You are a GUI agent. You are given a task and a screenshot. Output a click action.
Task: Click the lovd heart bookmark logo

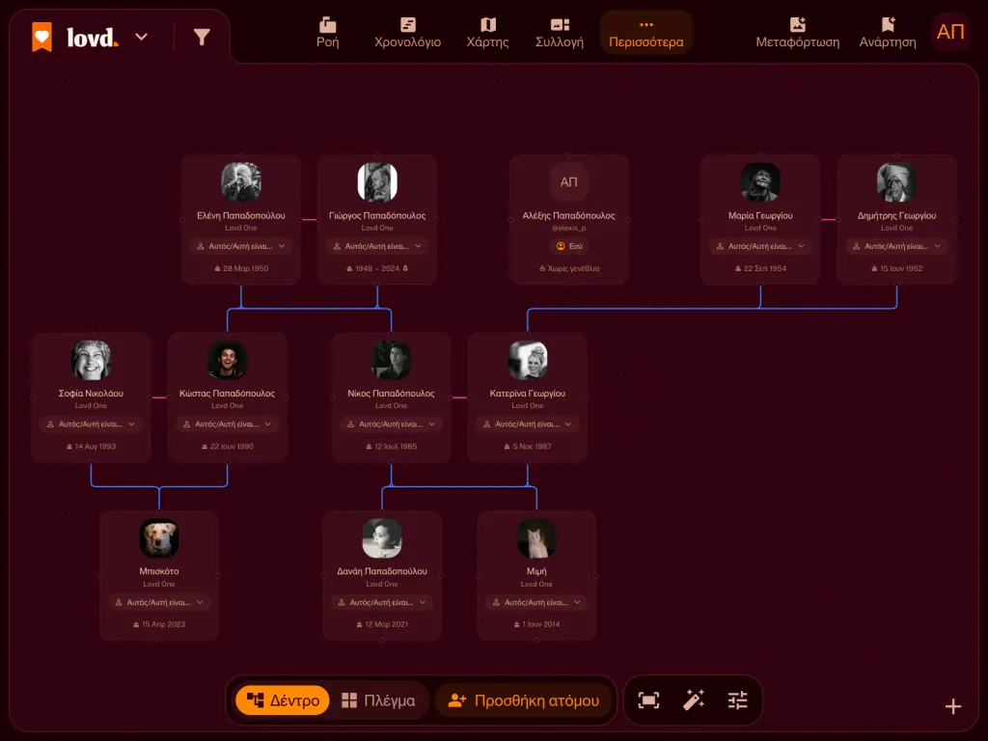pyautogui.click(x=42, y=38)
